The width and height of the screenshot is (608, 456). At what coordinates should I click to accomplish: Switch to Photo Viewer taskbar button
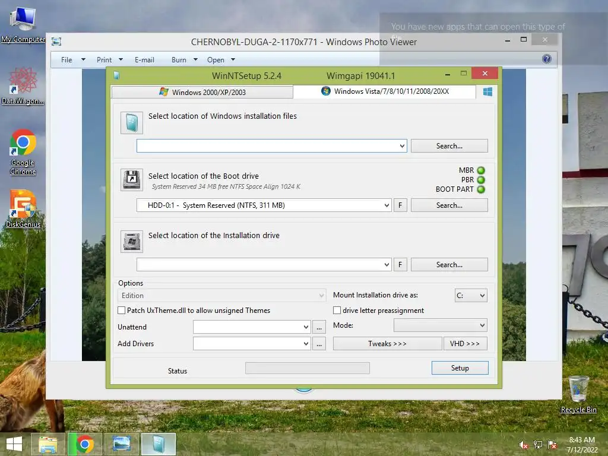(121, 444)
